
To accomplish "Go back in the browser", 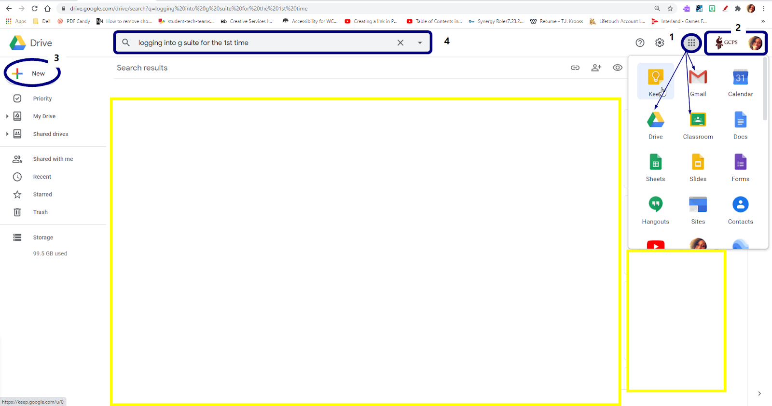I will [x=9, y=8].
